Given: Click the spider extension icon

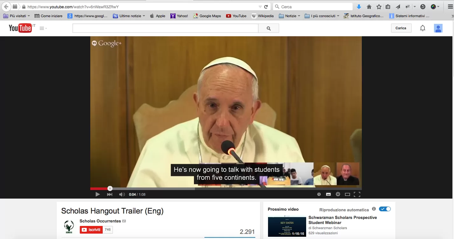Looking at the screenshot, I should [408, 7].
